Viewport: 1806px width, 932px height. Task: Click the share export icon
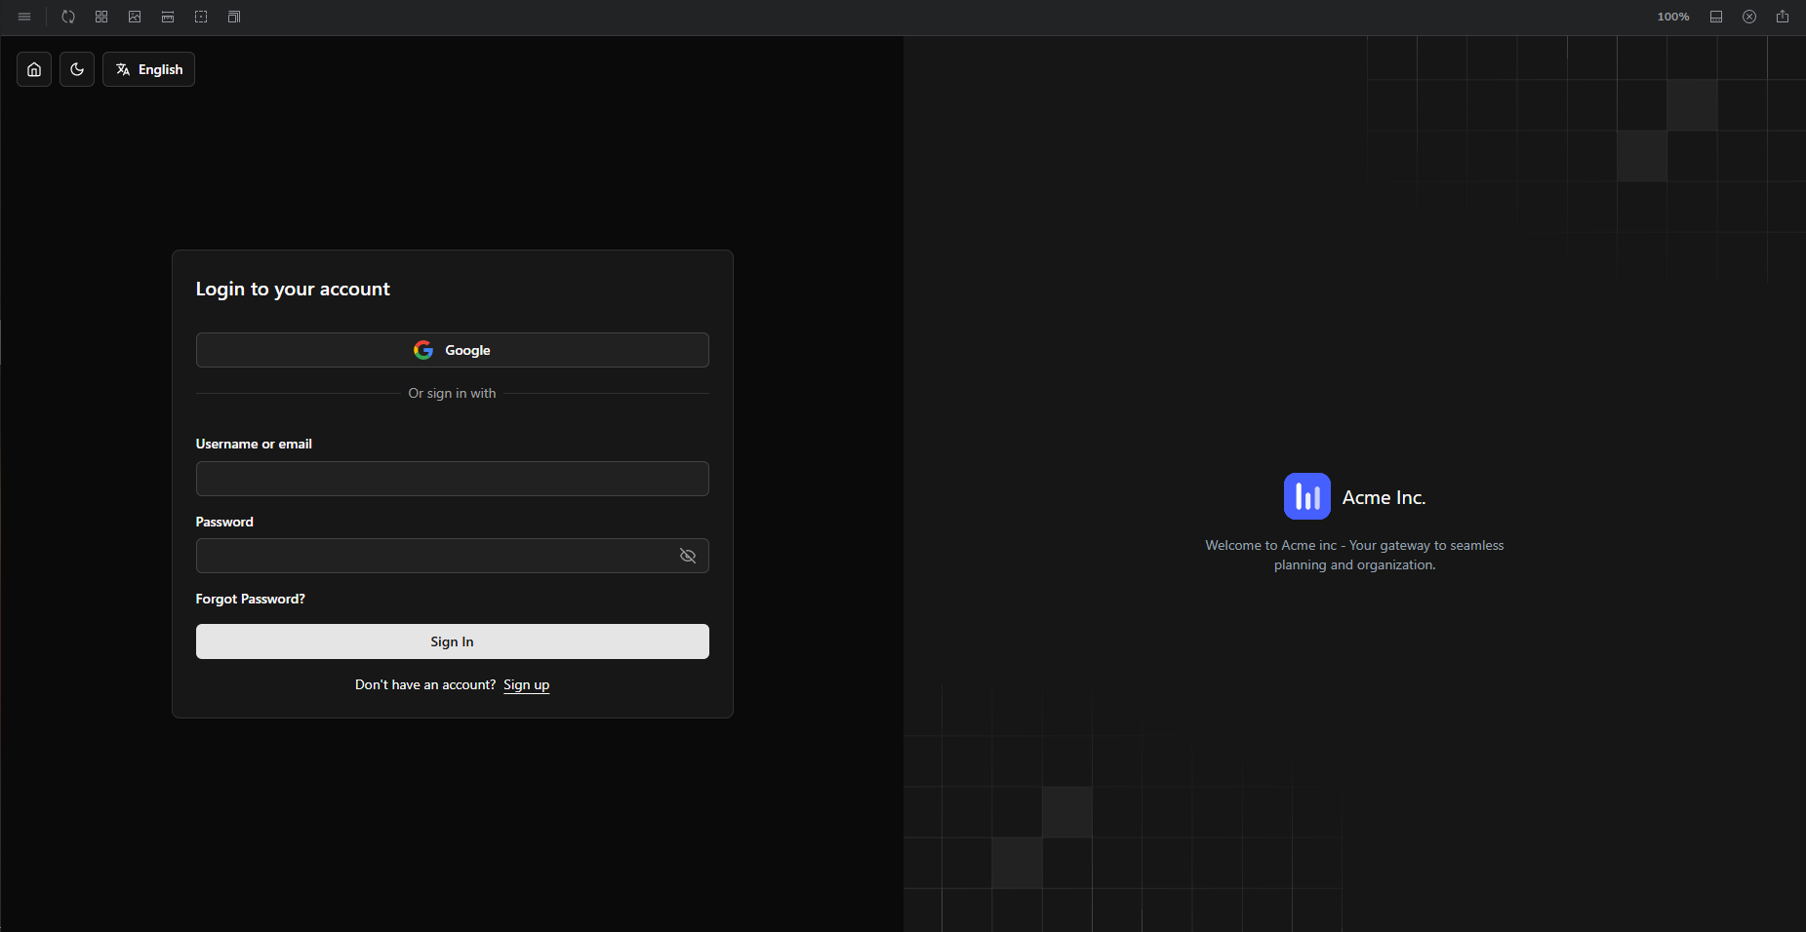pyautogui.click(x=1783, y=17)
